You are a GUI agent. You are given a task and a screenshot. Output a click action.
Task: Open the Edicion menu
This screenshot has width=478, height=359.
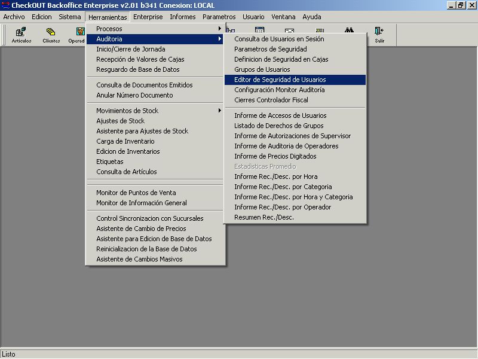tap(42, 17)
